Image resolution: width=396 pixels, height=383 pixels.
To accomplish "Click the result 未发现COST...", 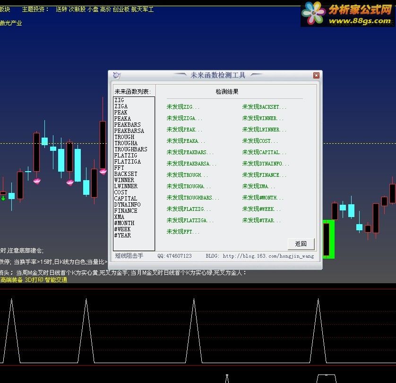I will 260,141.
